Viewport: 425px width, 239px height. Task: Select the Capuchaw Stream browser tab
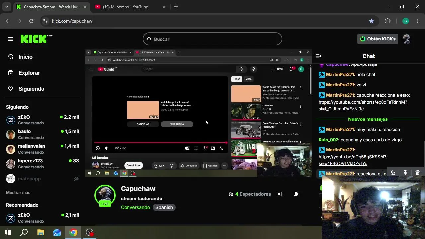pyautogui.click(x=51, y=7)
